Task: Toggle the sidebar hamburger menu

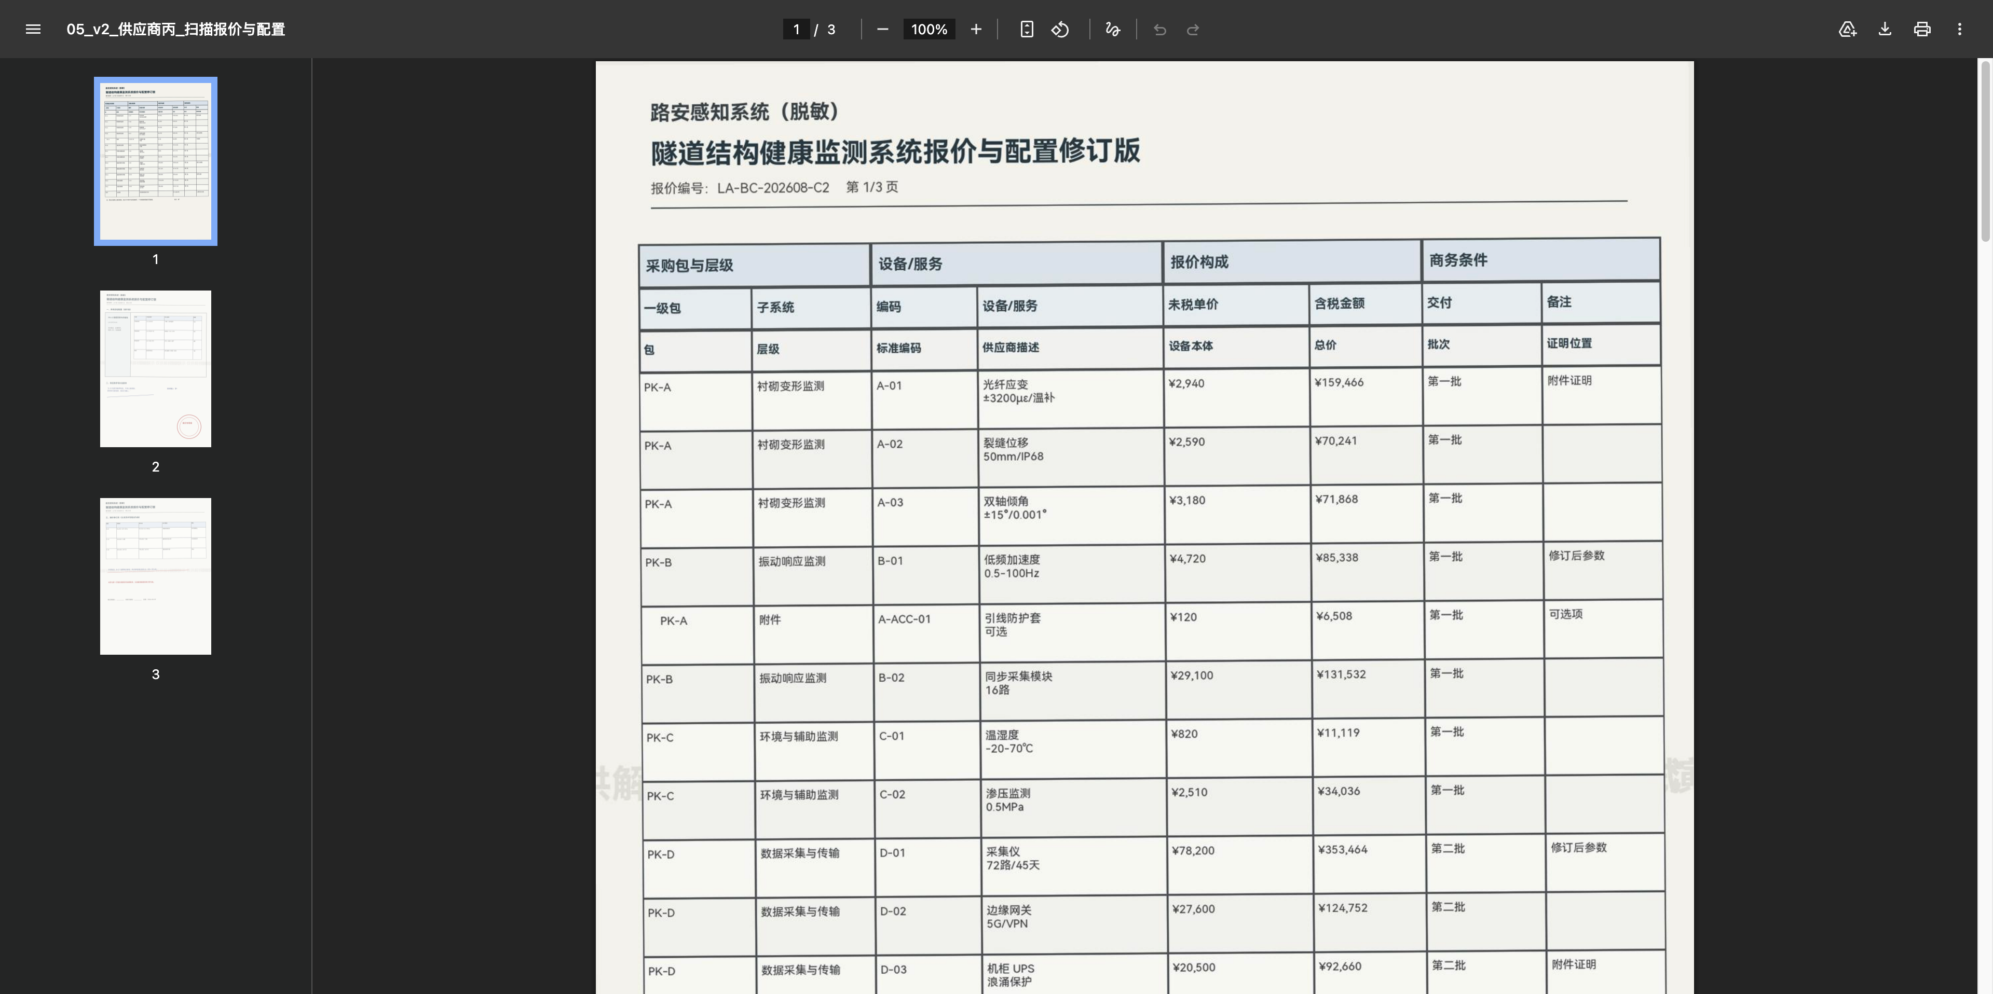Action: [33, 30]
